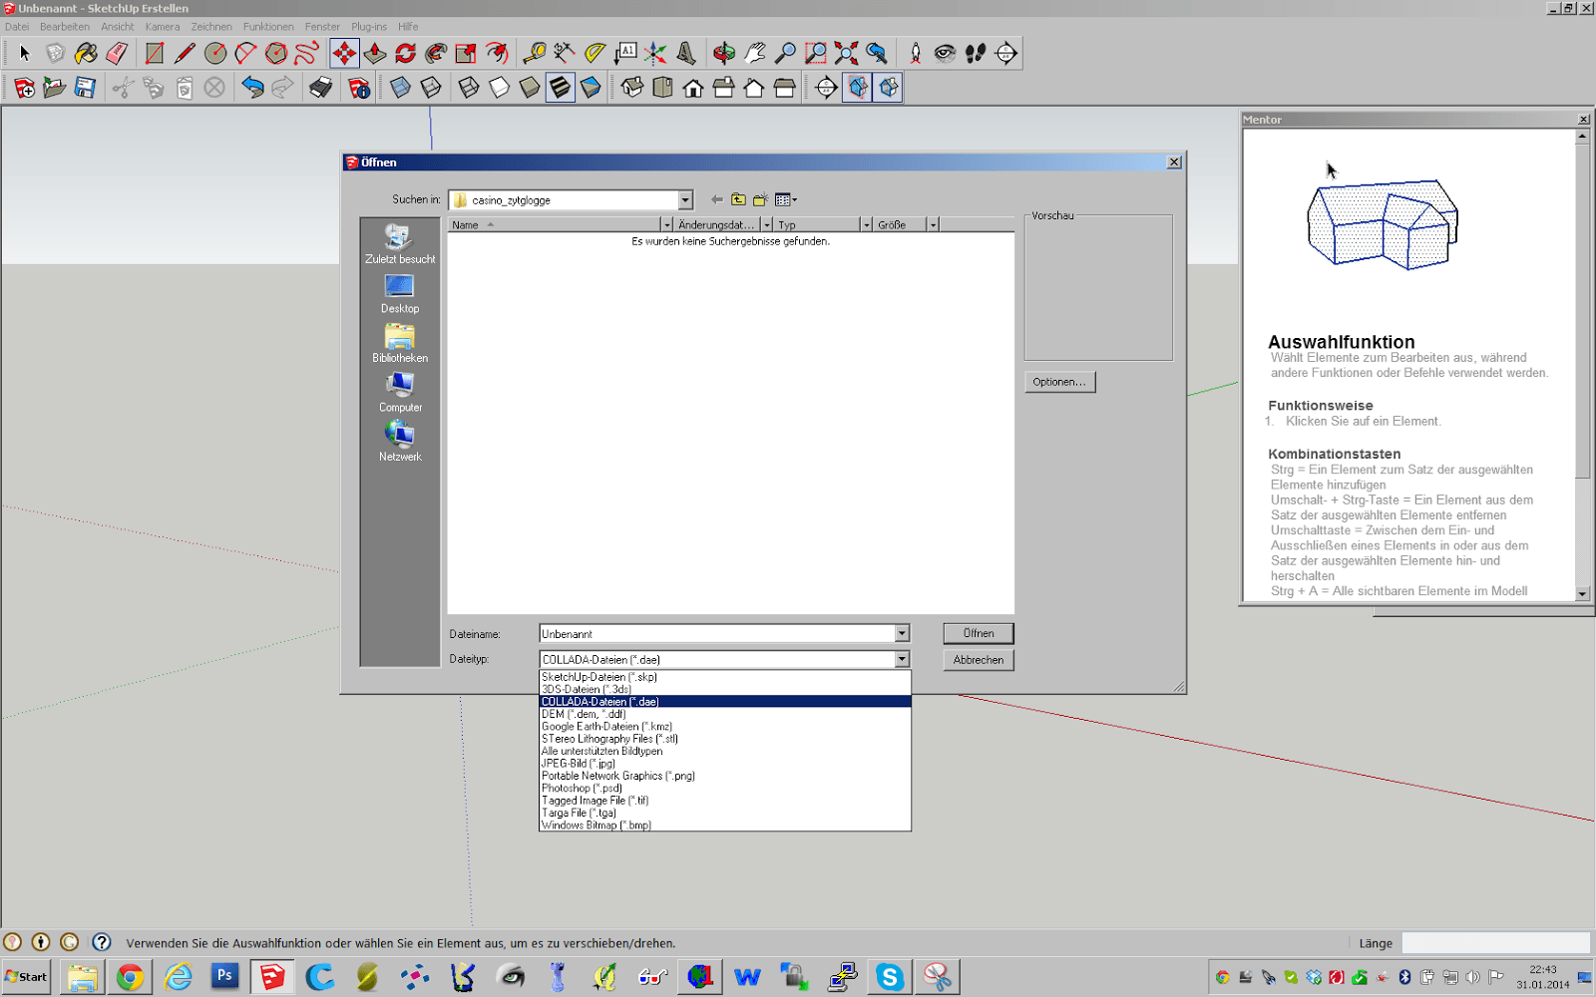This screenshot has height=997, width=1596.
Task: Open the view menu dropdown in dialog
Action: tap(786, 199)
